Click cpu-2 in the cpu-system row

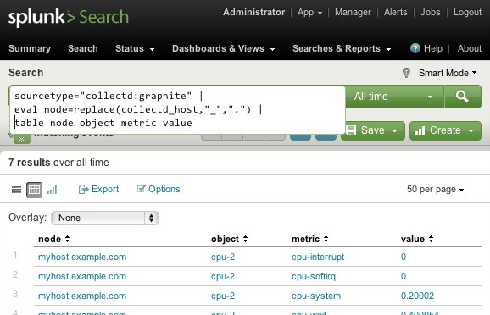[223, 296]
